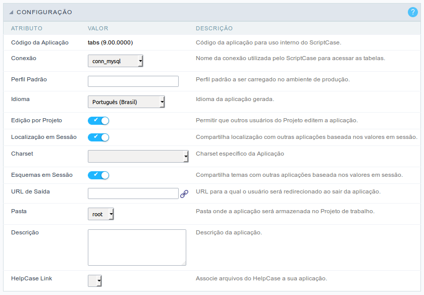This screenshot has width=424, height=295.
Task: Click description 'Descrição da aplicação.'
Action: [229, 232]
